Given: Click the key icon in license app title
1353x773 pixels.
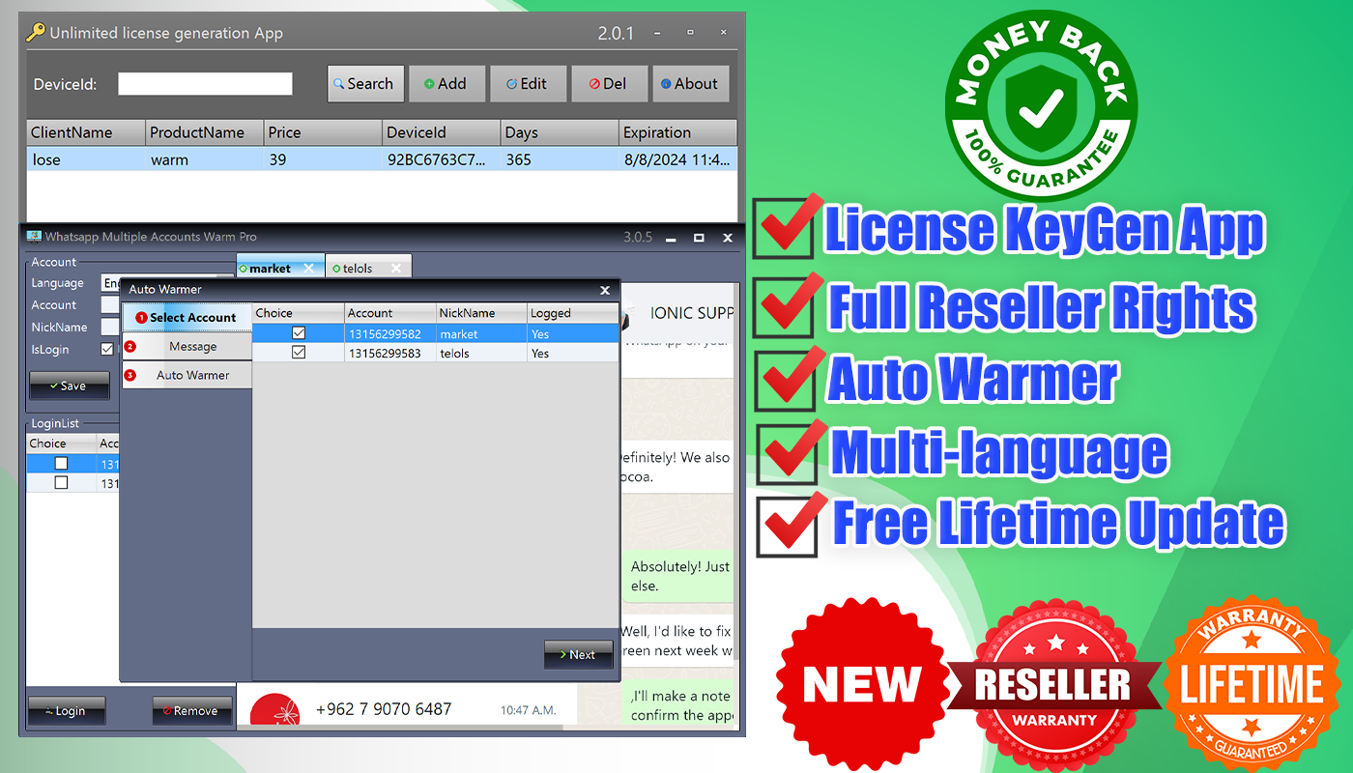Looking at the screenshot, I should 36,33.
